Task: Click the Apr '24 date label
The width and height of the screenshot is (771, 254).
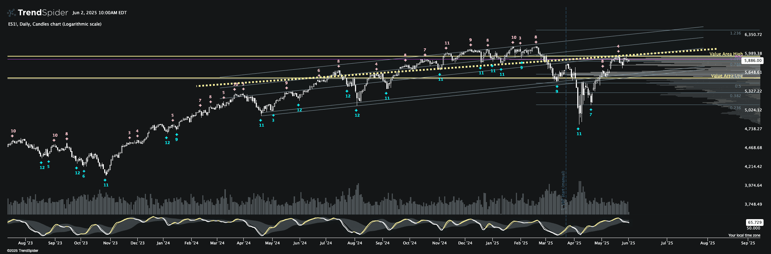Action: tap(244, 243)
